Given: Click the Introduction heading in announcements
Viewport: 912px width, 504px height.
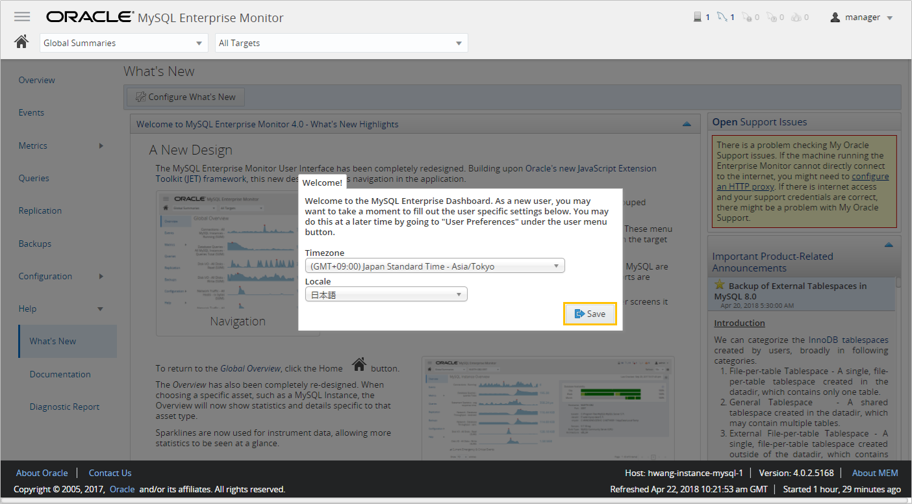Looking at the screenshot, I should pos(739,323).
